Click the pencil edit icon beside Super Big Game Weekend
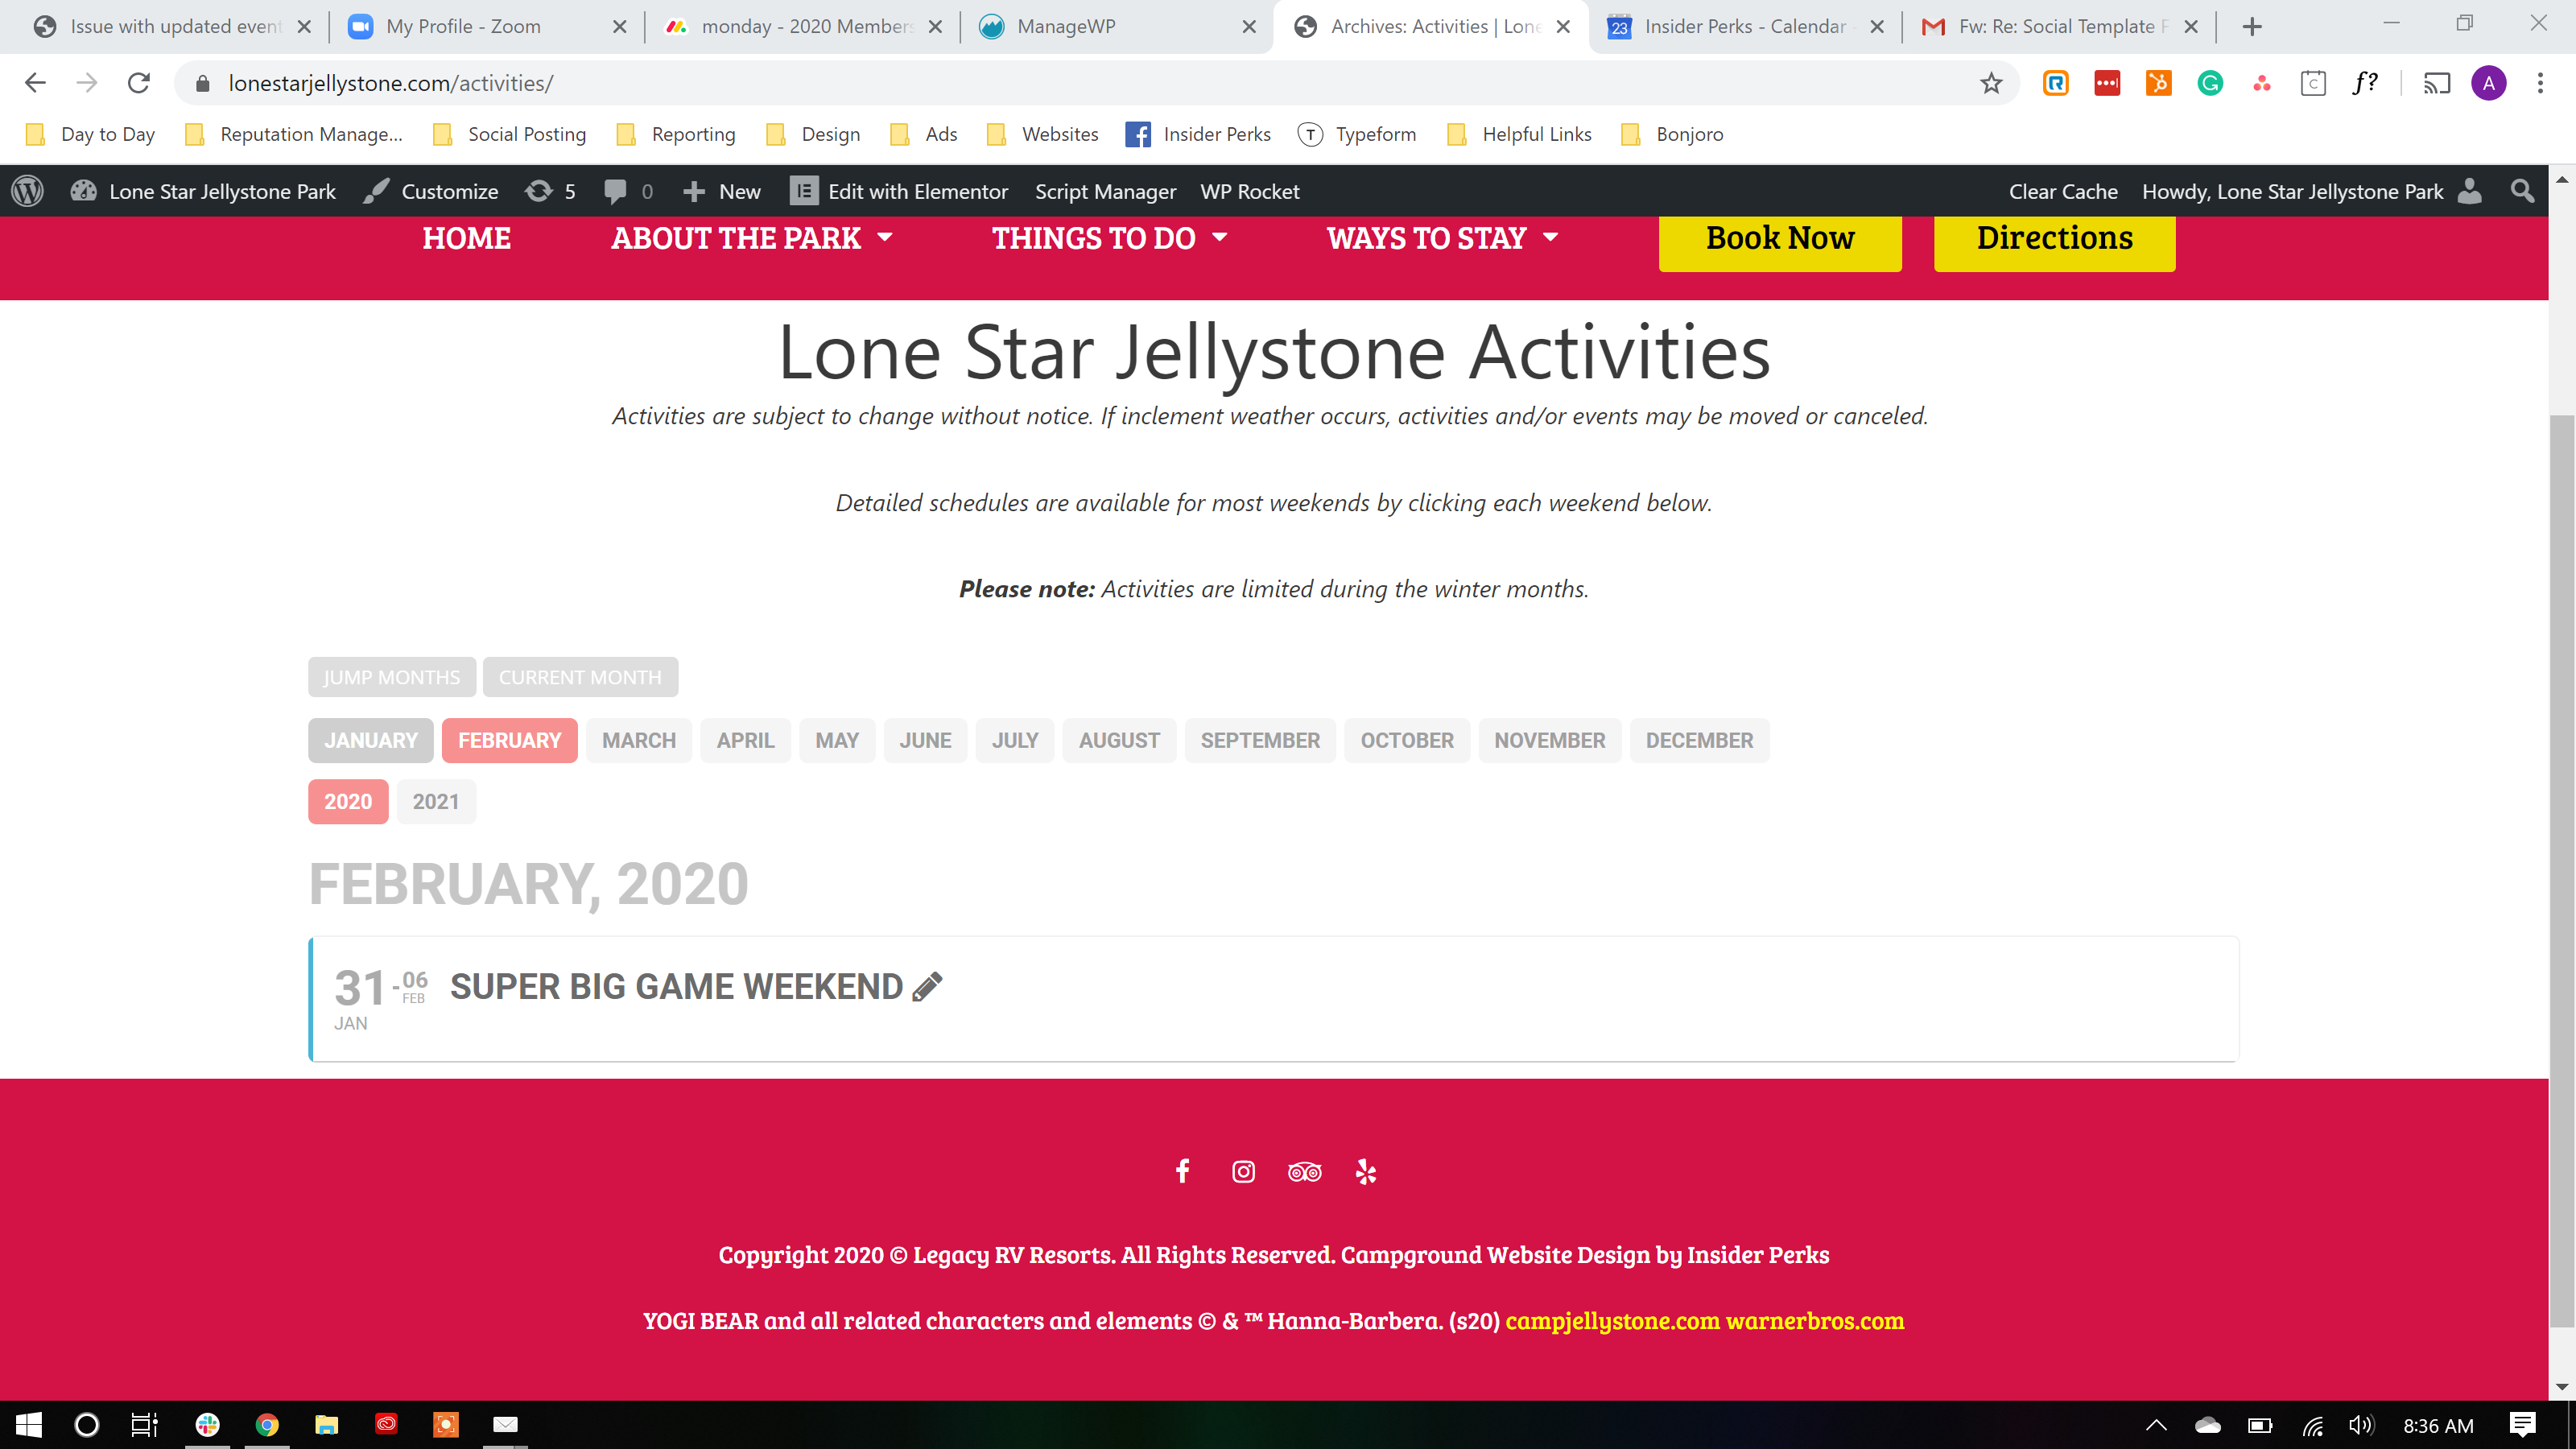This screenshot has height=1449, width=2576. [927, 986]
